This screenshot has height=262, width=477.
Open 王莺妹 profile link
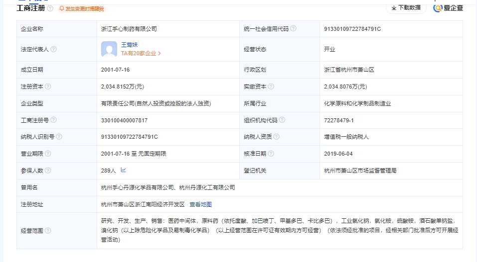tap(129, 45)
